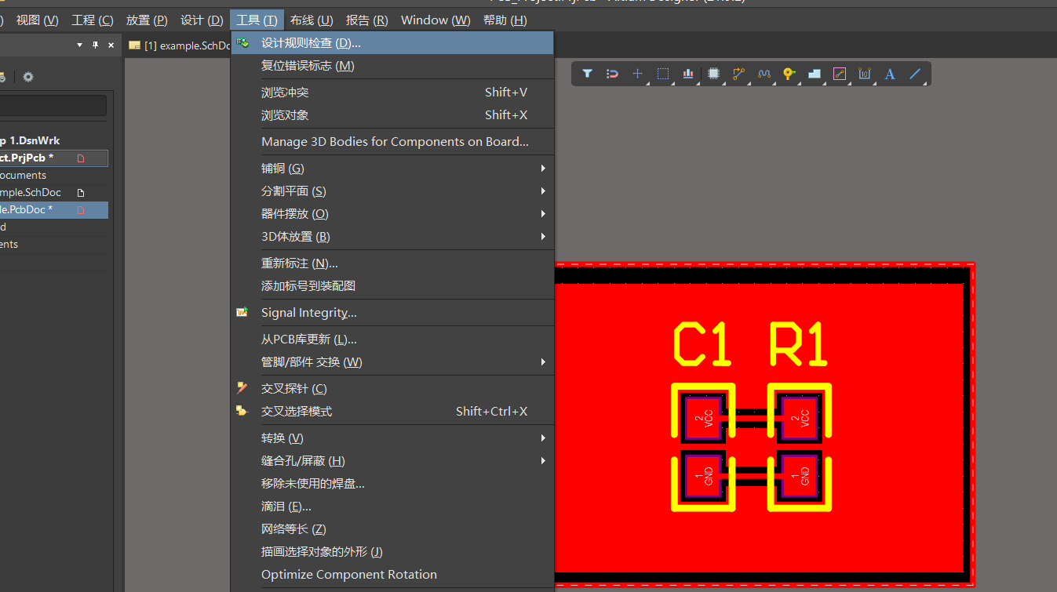
Task: Open the 设计 (D) menu
Action: pos(202,20)
